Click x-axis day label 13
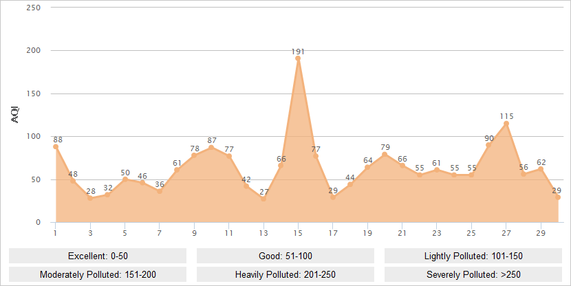The width and height of the screenshot is (571, 286). (263, 233)
